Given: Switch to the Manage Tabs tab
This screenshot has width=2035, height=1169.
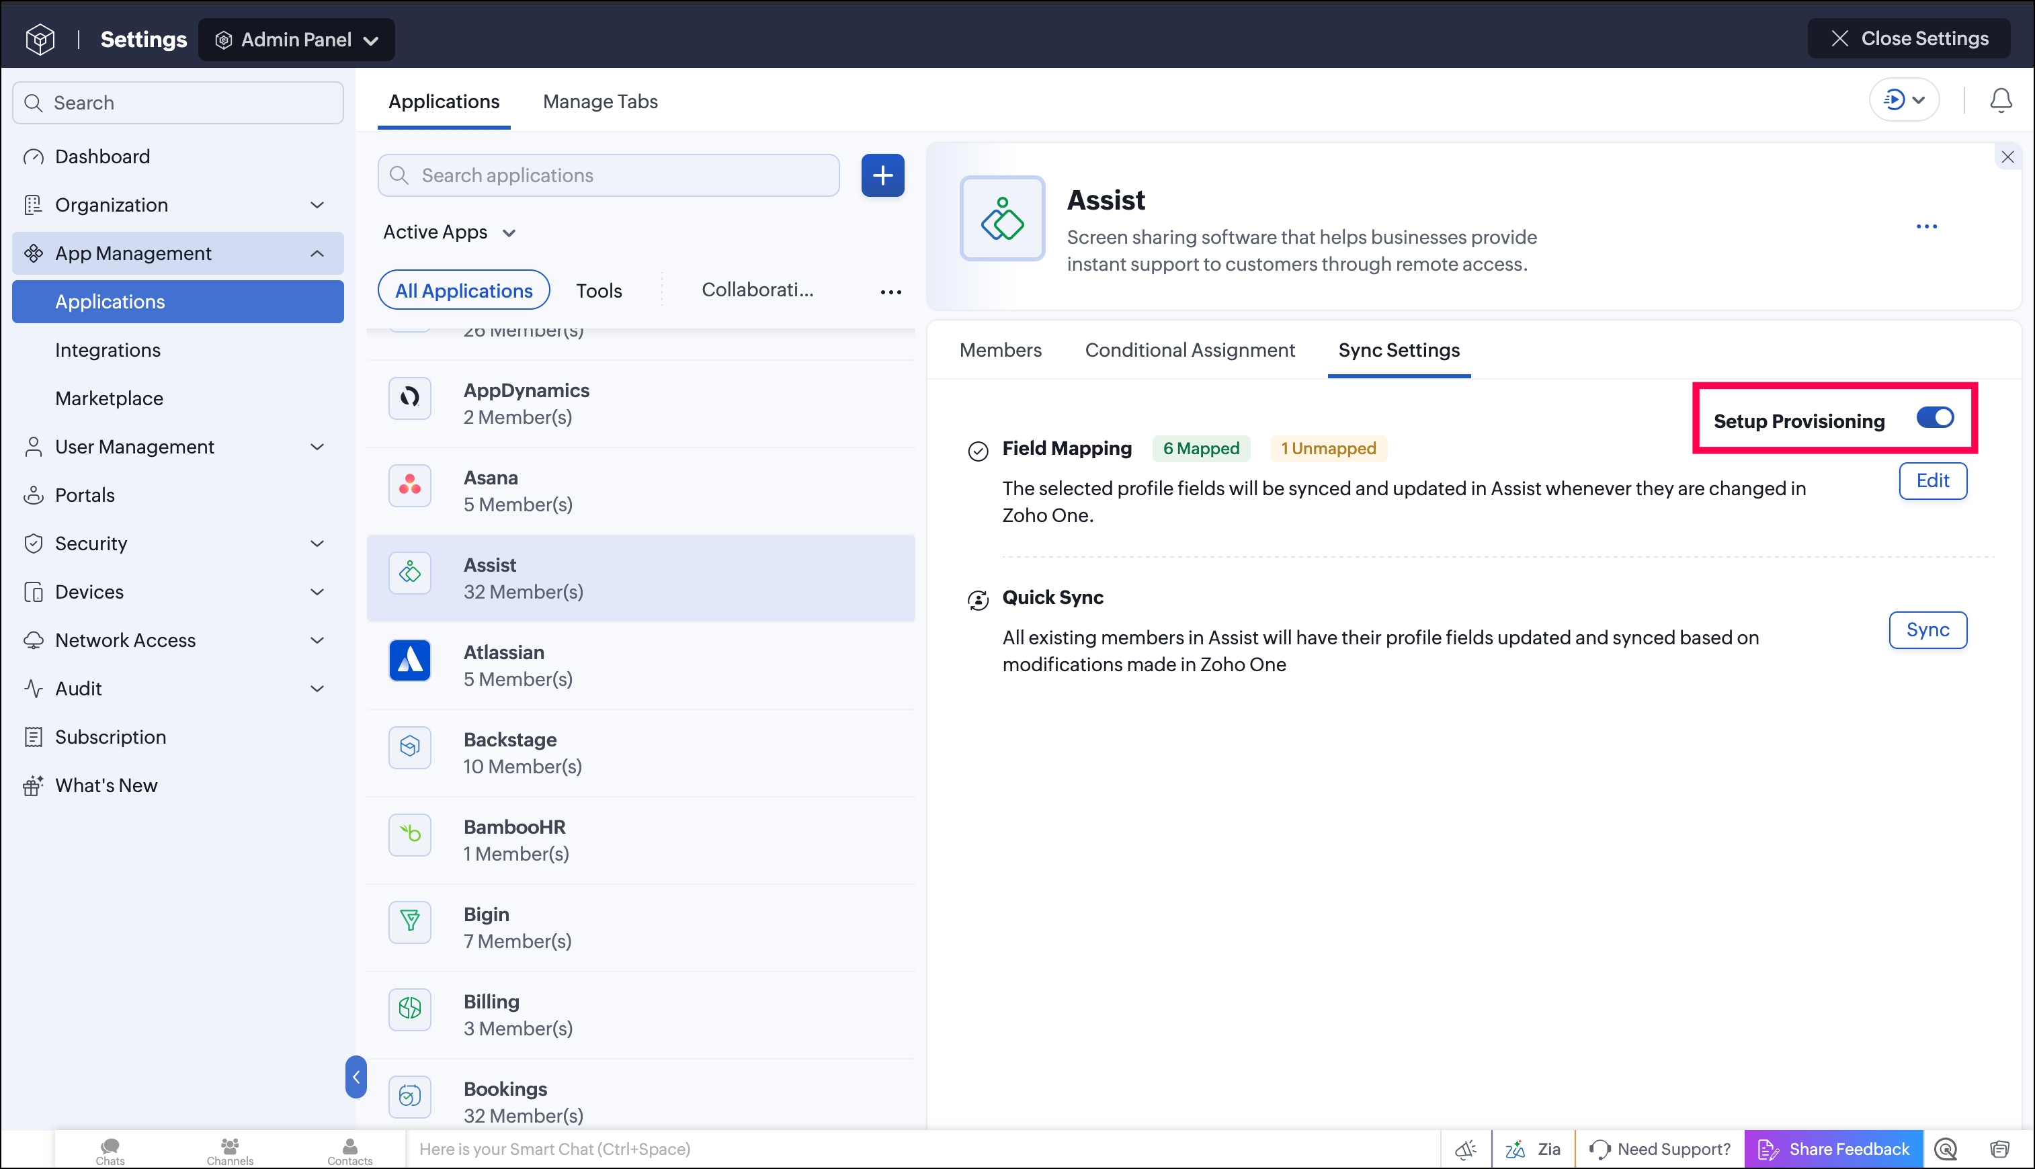Looking at the screenshot, I should point(600,102).
